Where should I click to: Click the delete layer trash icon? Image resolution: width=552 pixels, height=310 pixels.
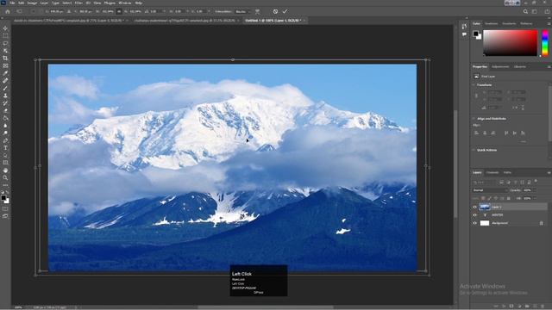coord(542,307)
